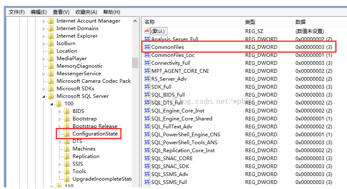Click the DWORD icon of SQL_SNAC_SDK
347x189 pixels.
point(147,166)
